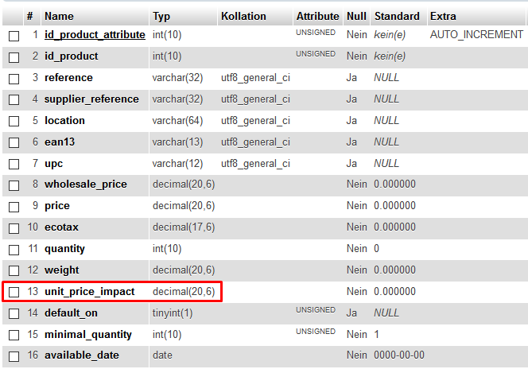Mark the checkbox for price column
Viewport: 528px width, 369px height.
pyautogui.click(x=14, y=207)
